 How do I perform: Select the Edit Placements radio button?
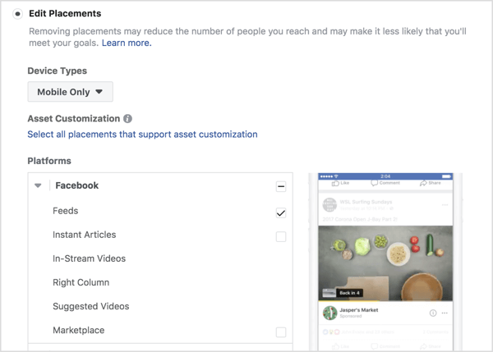click(x=17, y=14)
